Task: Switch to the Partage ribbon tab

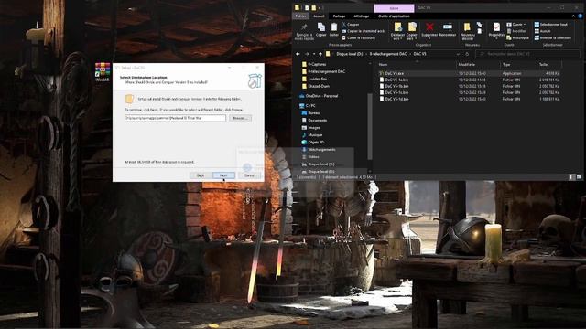Action: pos(339,16)
